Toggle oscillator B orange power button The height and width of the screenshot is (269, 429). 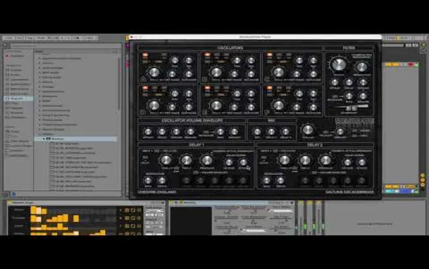point(207,55)
